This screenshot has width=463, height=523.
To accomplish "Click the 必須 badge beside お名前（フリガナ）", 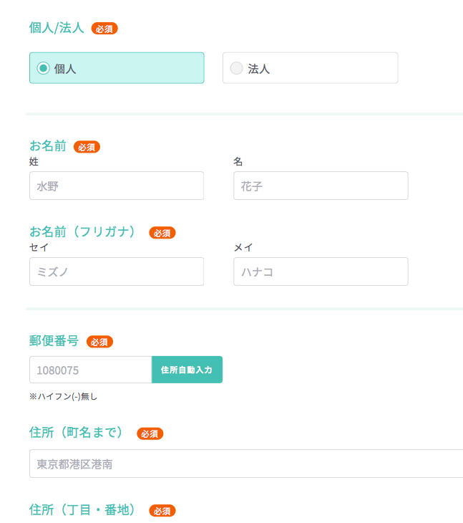I will point(162,233).
